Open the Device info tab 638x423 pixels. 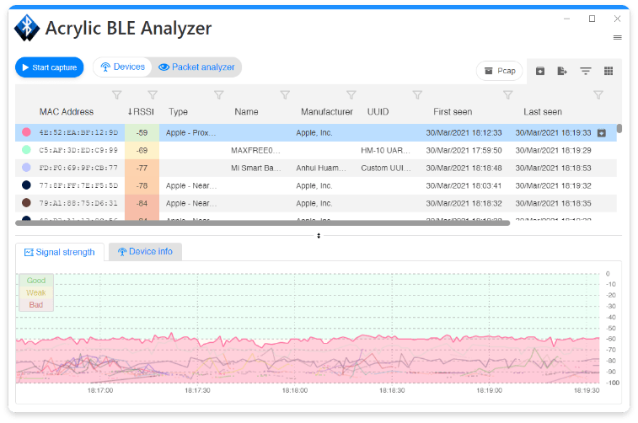click(145, 252)
